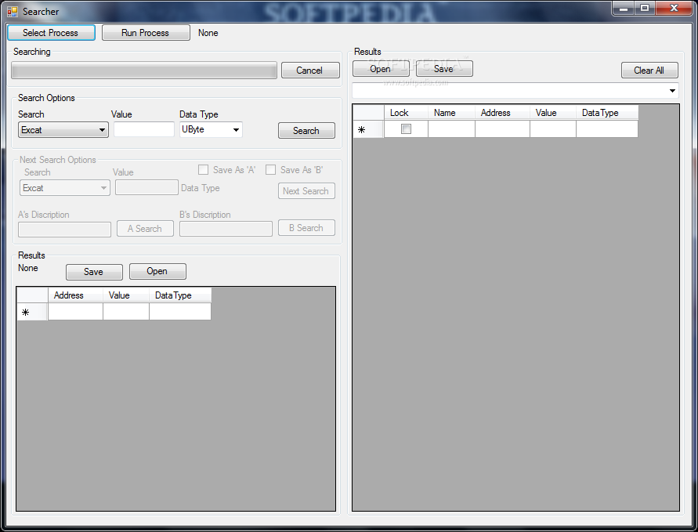Click the B Search button
Viewport: 698px width, 532px height.
tap(306, 227)
